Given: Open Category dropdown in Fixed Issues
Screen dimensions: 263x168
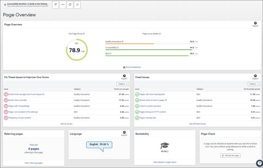Looking at the screenshot, I should pyautogui.click(x=254, y=84).
